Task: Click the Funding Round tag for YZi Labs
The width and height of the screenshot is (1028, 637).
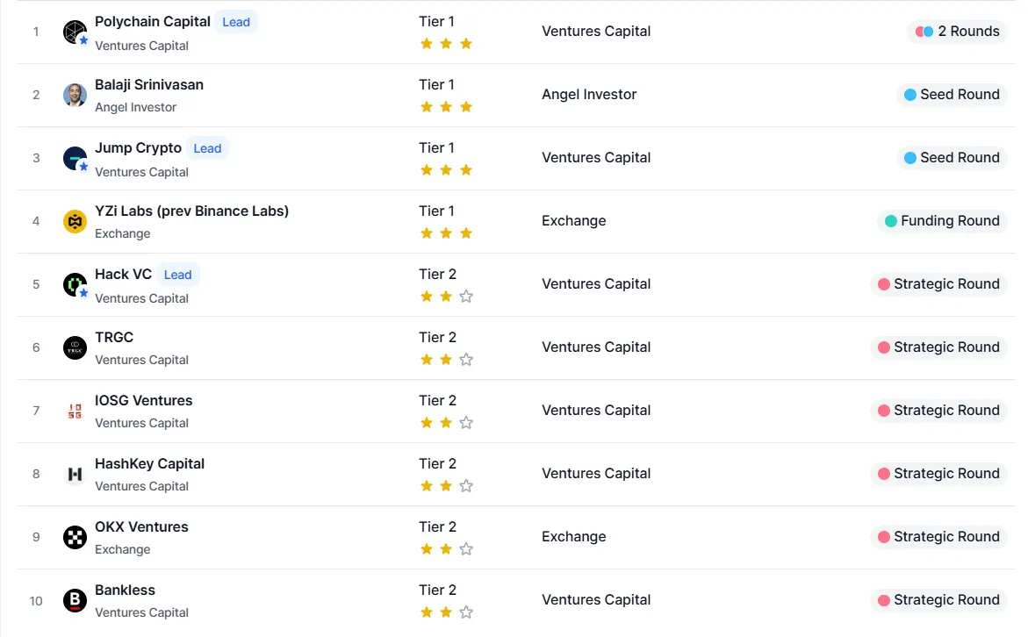Action: [942, 221]
